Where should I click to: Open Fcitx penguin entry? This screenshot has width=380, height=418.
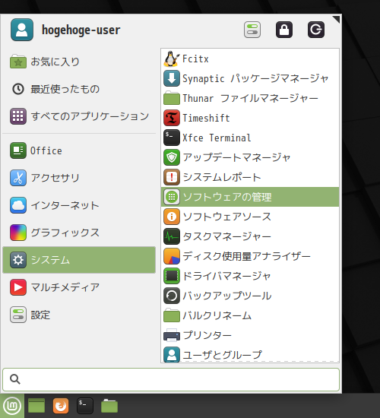click(250, 59)
